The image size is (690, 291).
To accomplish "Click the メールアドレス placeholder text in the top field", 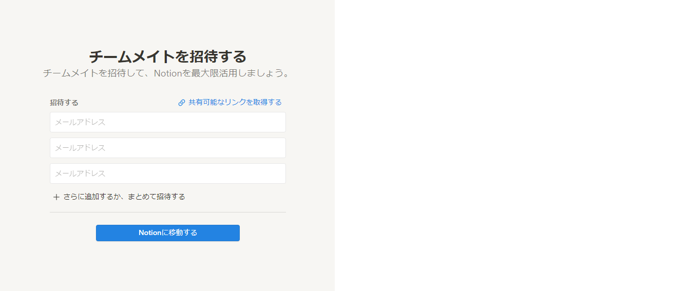I will click(80, 122).
